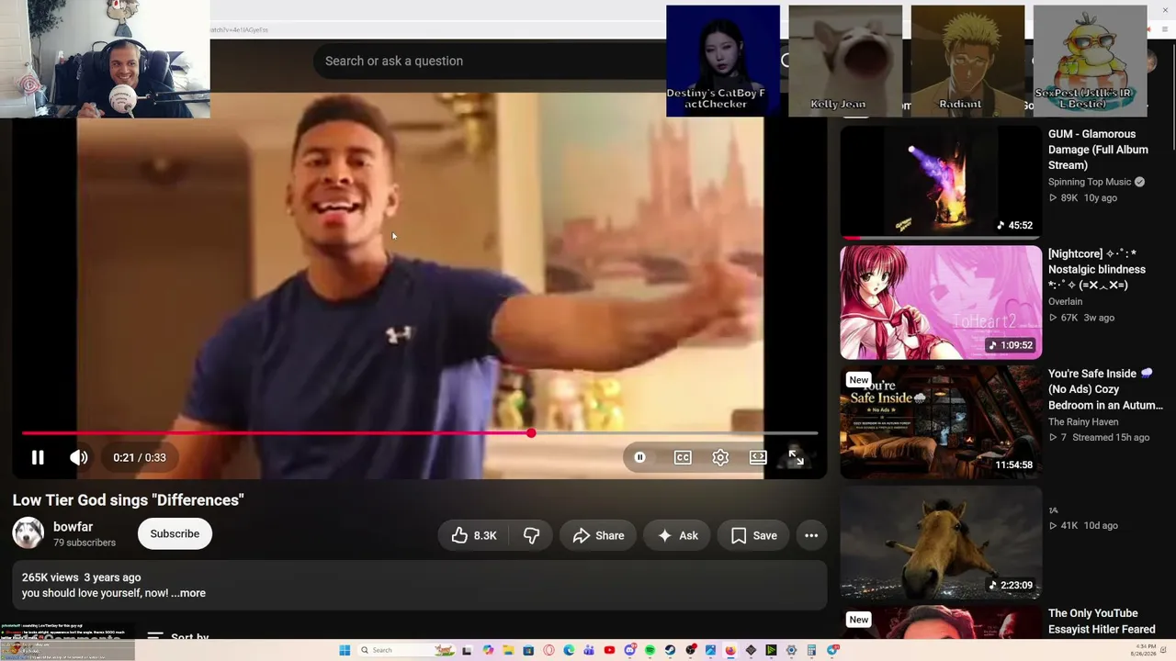Click 'The Only YouTube Essayist Hitler Feared' title

pyautogui.click(x=1102, y=621)
